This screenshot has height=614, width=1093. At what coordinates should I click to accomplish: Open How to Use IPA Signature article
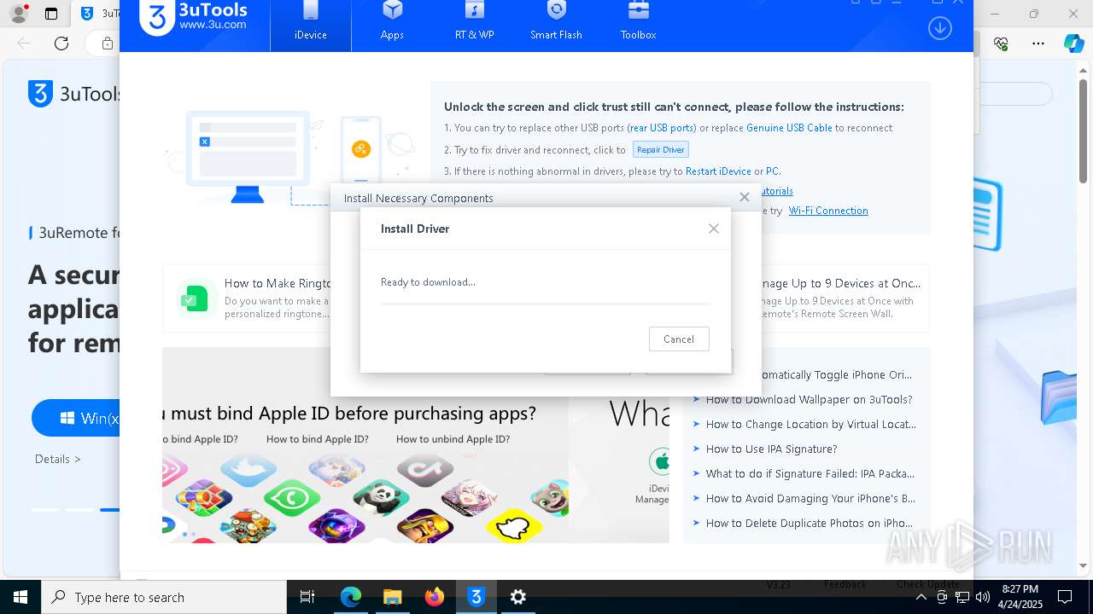point(771,449)
